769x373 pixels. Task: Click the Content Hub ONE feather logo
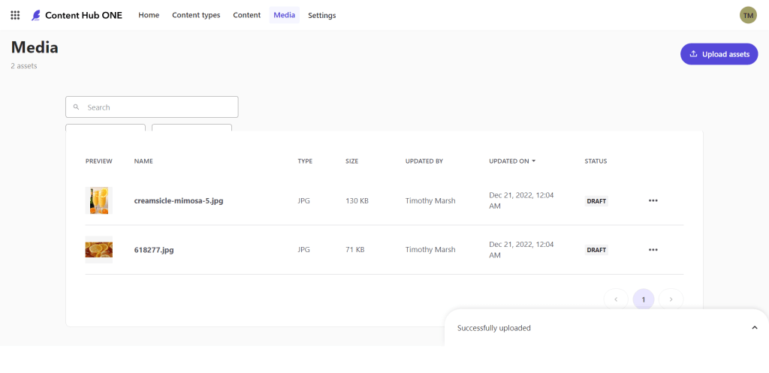[36, 15]
